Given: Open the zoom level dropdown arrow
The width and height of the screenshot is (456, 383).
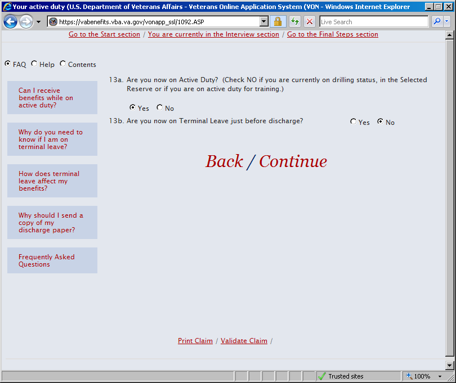Looking at the screenshot, I should coord(440,376).
